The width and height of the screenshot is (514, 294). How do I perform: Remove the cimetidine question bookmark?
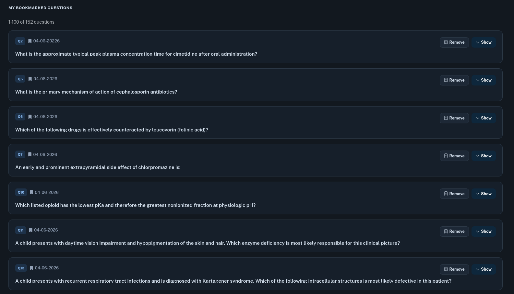[x=454, y=42]
